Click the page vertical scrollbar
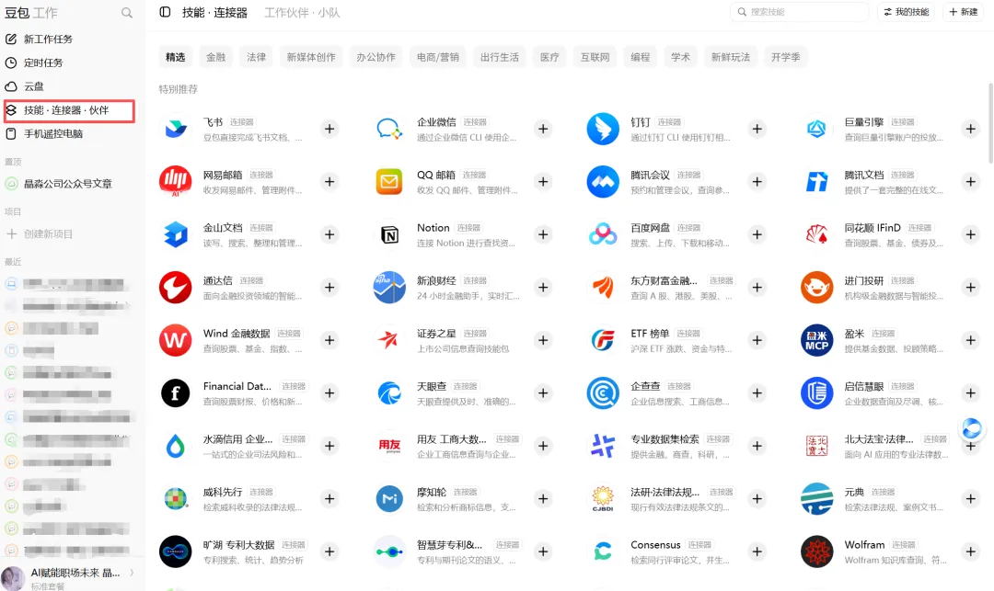 pos(990,123)
